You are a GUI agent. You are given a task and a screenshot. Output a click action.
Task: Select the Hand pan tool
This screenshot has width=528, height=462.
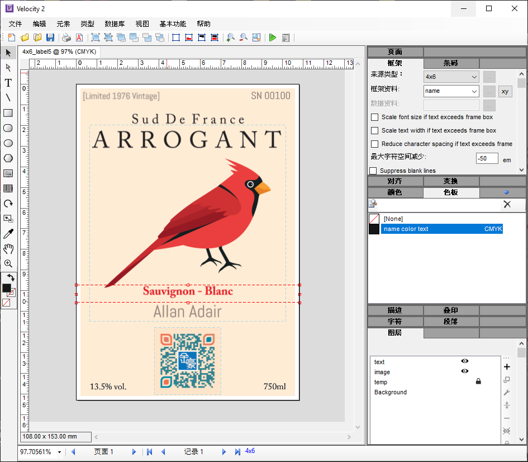coord(8,249)
